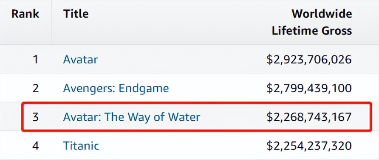The image size is (379, 160).
Task: Open the Titanic link
Action: coord(81,146)
